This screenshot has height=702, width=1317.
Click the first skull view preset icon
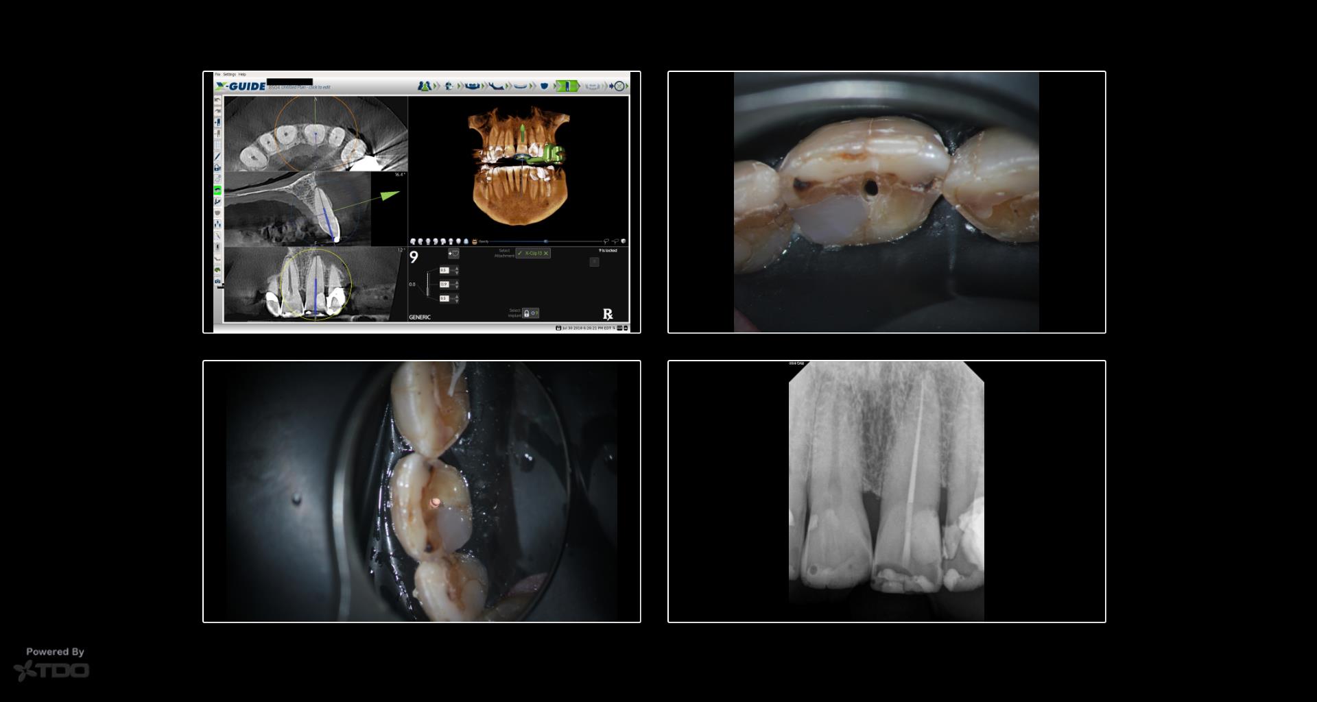tap(413, 241)
